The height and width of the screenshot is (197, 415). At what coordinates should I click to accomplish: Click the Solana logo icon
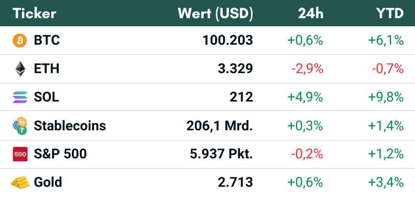[20, 97]
